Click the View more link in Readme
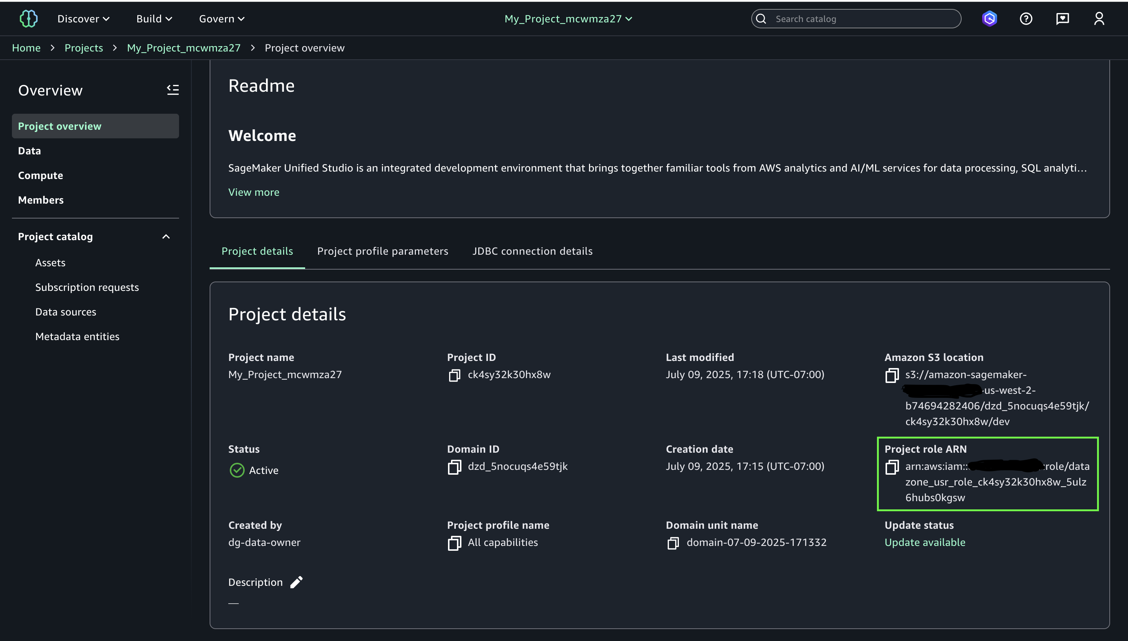This screenshot has width=1128, height=641. (x=254, y=192)
